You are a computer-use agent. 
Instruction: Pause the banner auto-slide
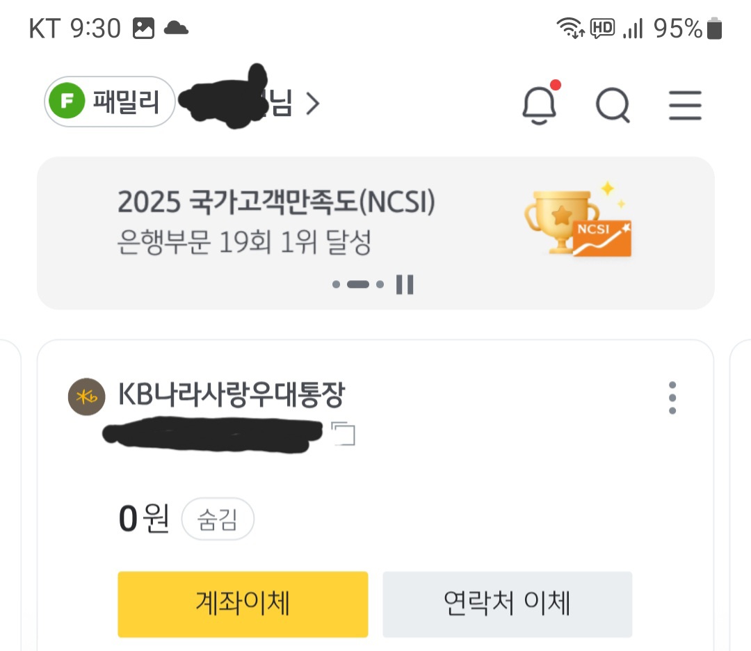405,284
